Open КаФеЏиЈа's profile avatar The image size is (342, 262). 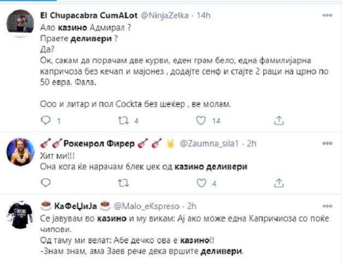pos(23,215)
